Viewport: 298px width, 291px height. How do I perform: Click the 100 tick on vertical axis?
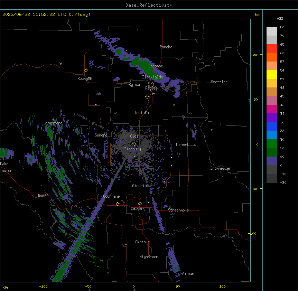(x=254, y=55)
